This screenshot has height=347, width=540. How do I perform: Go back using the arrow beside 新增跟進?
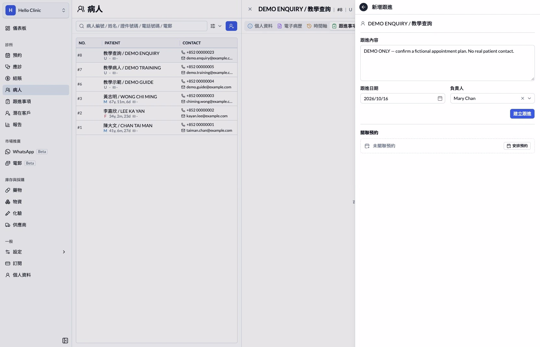point(364,7)
